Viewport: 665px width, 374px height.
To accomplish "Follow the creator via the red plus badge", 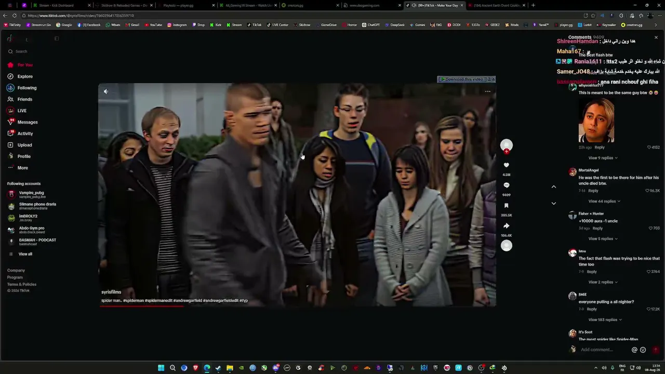I will [507, 152].
